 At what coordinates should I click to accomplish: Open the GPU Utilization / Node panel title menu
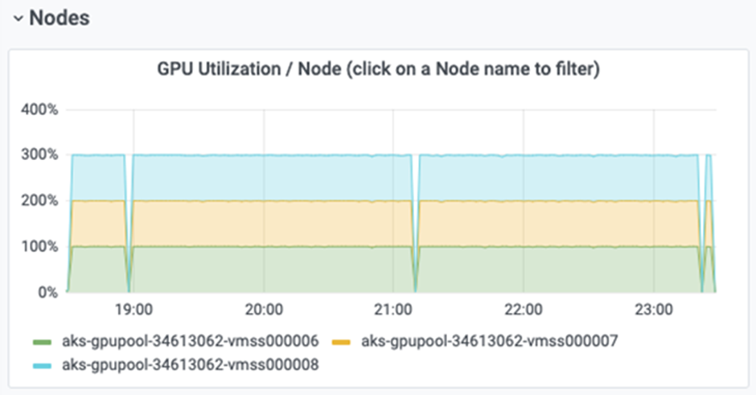pos(377,69)
